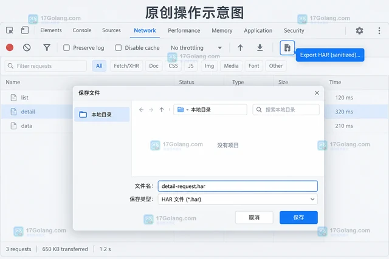Sort by the Name column header
The width and height of the screenshot is (389, 259).
13,82
